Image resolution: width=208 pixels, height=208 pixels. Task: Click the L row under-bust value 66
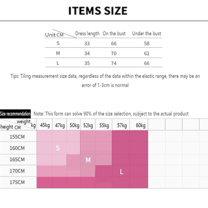coord(147,63)
